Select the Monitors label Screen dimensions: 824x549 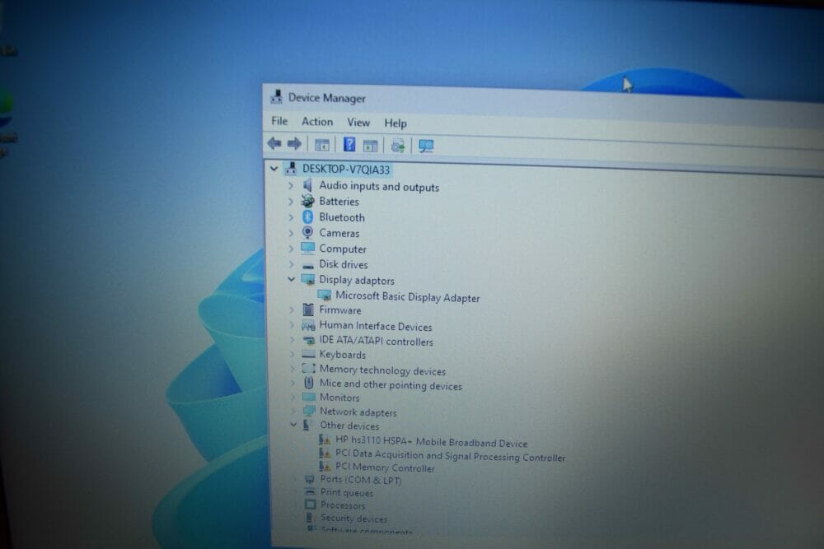pyautogui.click(x=339, y=398)
